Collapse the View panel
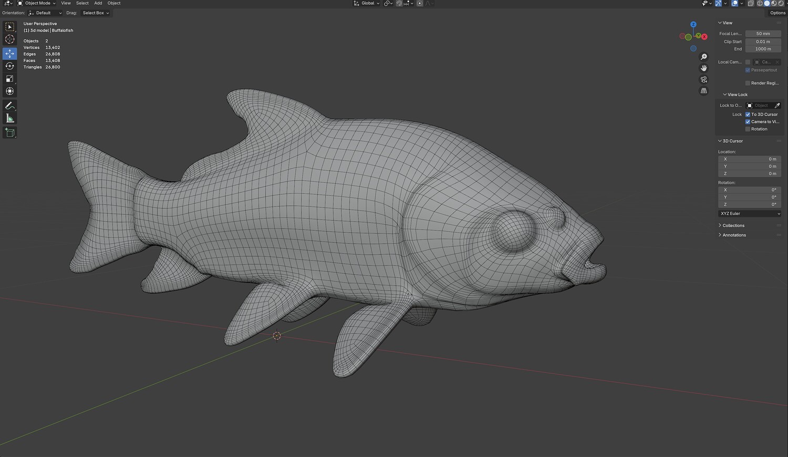 (725, 23)
